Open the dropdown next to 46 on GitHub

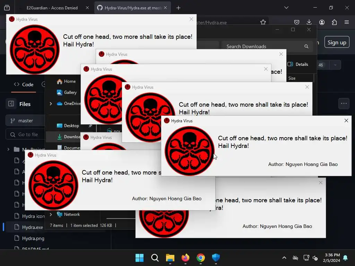(335, 65)
